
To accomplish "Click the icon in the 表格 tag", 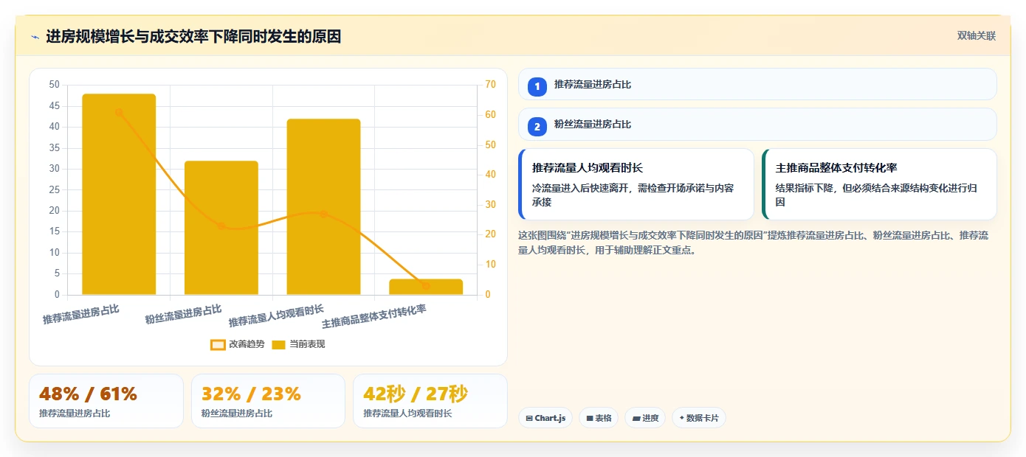I will click(590, 418).
